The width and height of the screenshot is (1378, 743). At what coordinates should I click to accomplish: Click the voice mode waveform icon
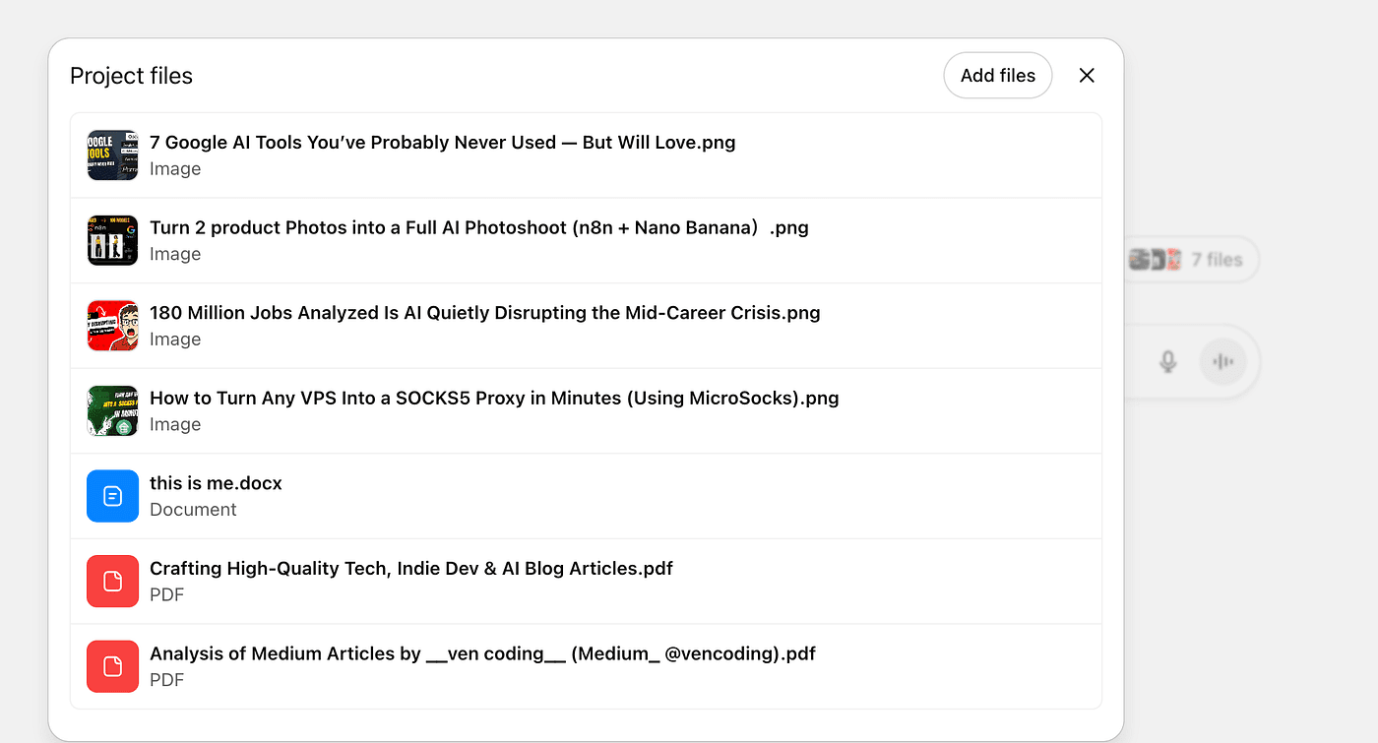(x=1223, y=362)
